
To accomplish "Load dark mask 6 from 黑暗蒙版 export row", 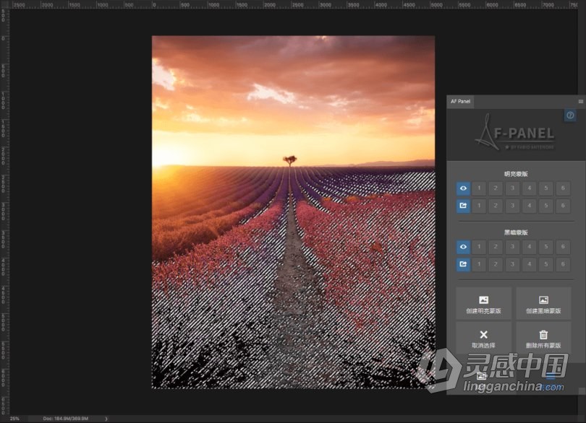I will 563,264.
